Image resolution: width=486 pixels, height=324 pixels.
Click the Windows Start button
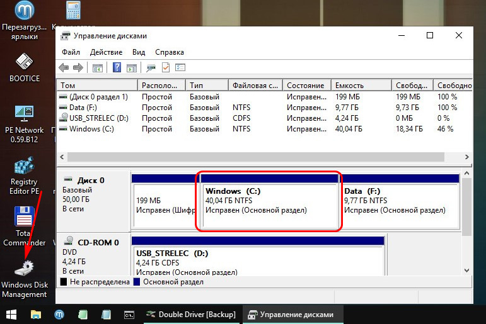point(11,315)
